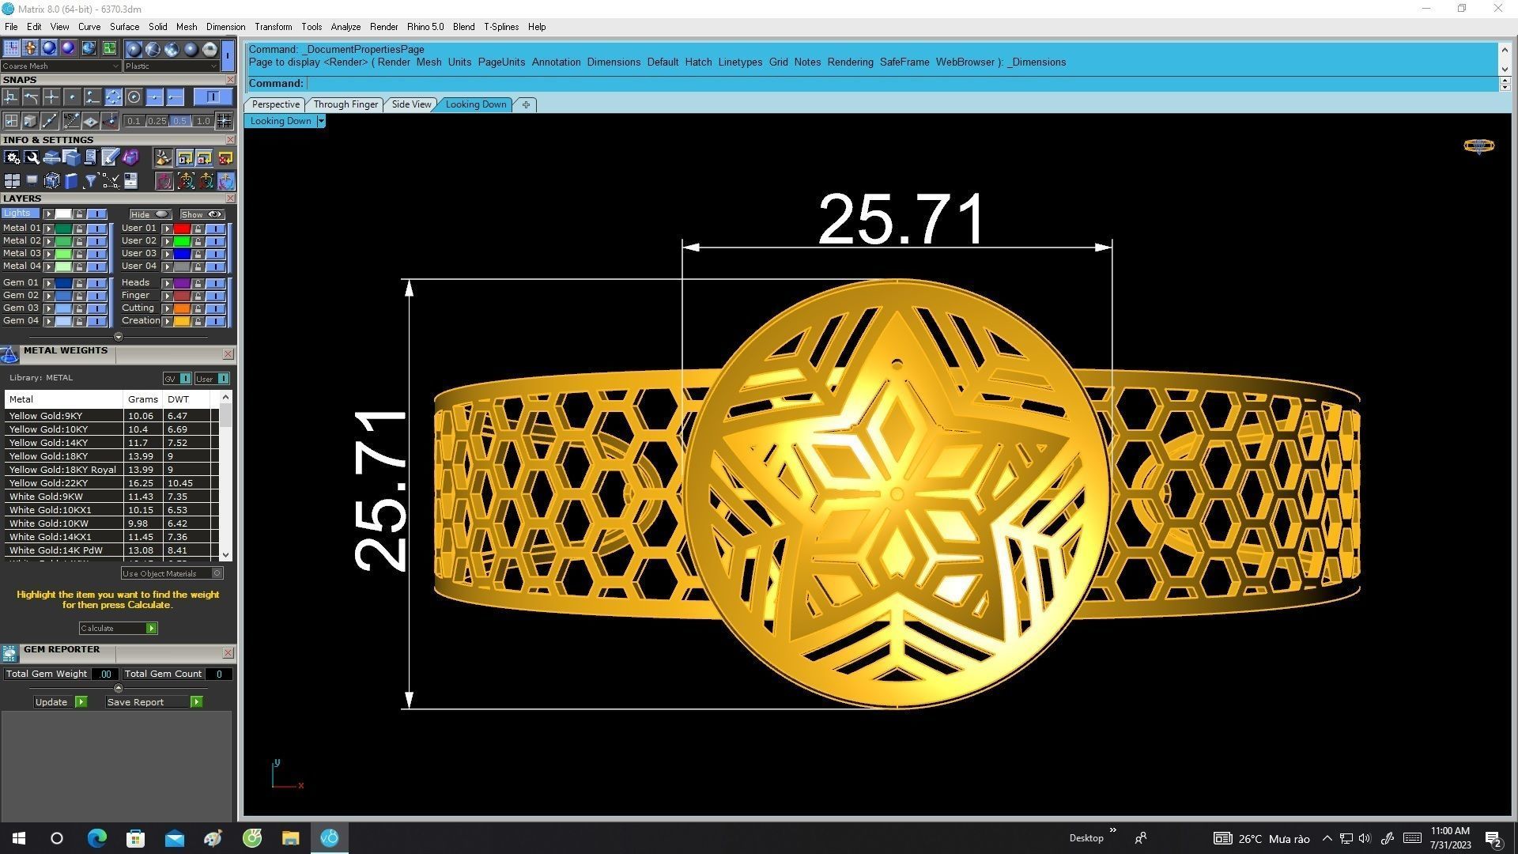Open the T-Splines menu

(501, 27)
